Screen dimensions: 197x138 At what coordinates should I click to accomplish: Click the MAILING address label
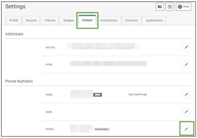[50, 47]
